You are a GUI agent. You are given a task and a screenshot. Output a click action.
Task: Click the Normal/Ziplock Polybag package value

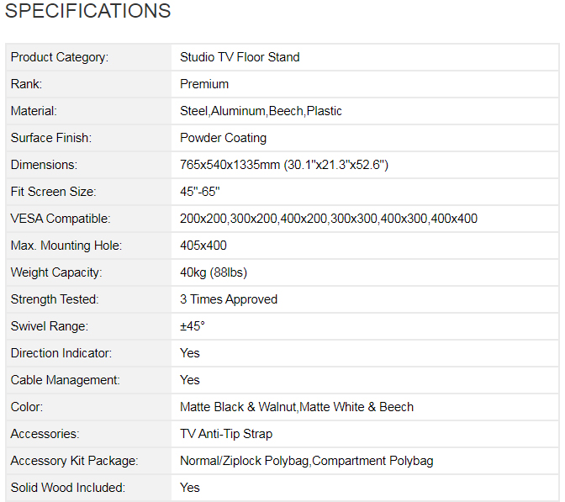[244, 461]
